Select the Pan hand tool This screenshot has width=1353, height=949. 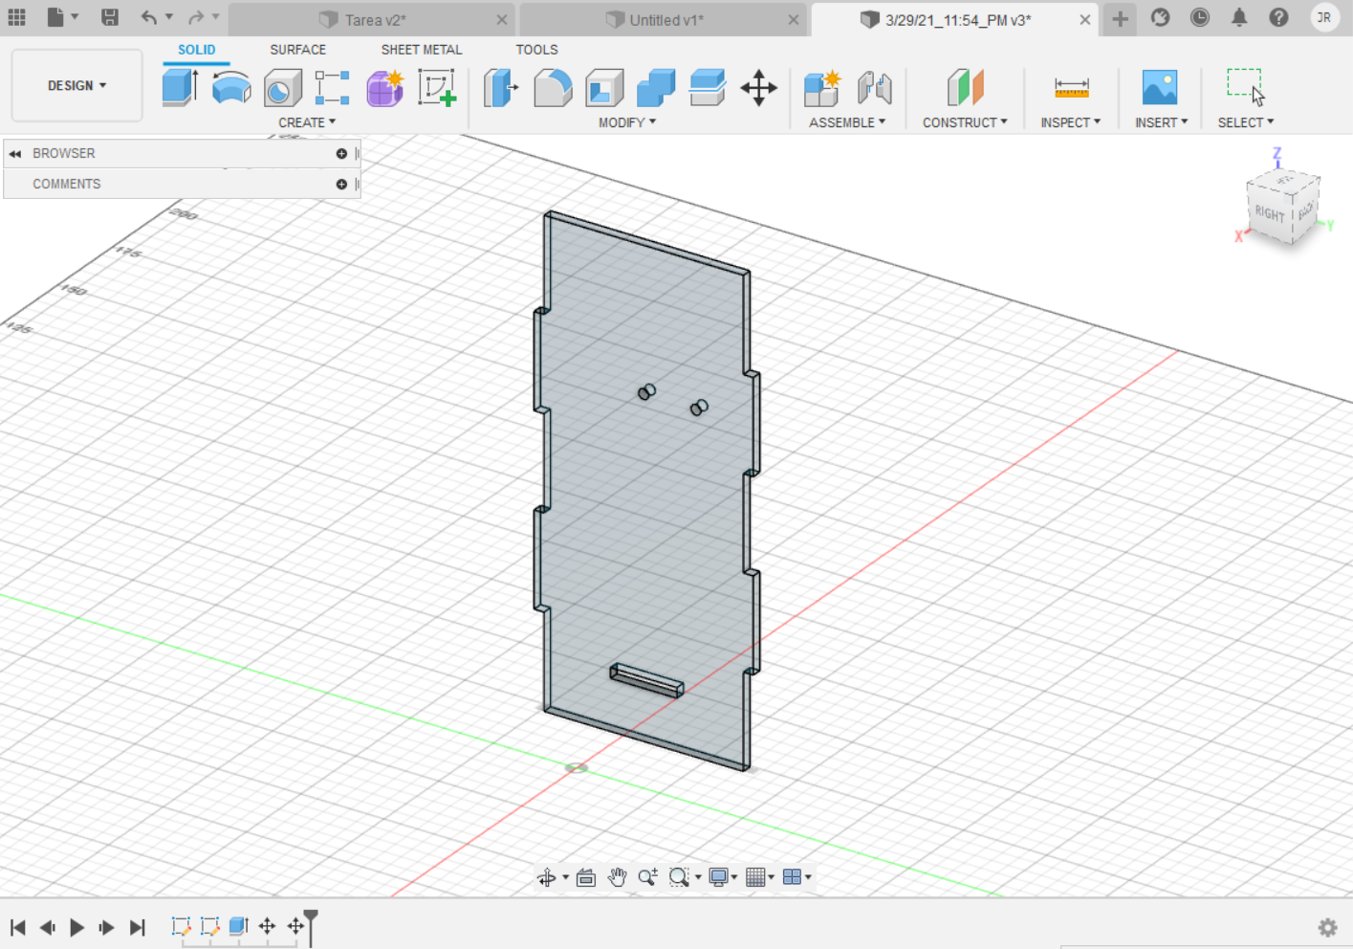coord(617,877)
